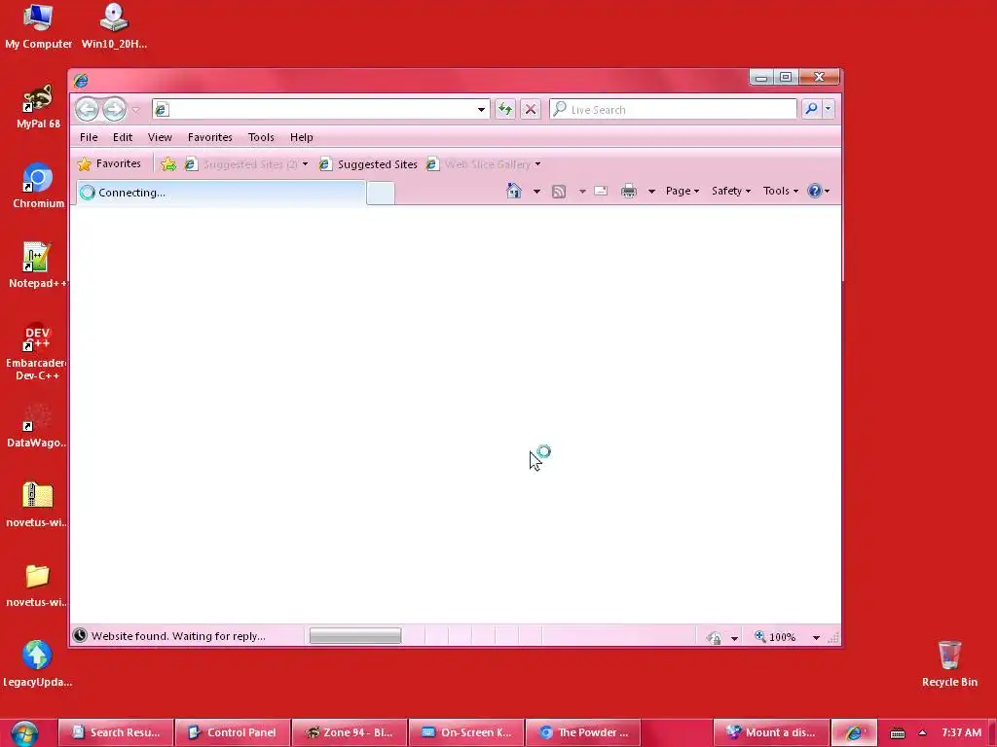997x747 pixels.
Task: Open the Web Slice Gallery link
Action: [483, 164]
